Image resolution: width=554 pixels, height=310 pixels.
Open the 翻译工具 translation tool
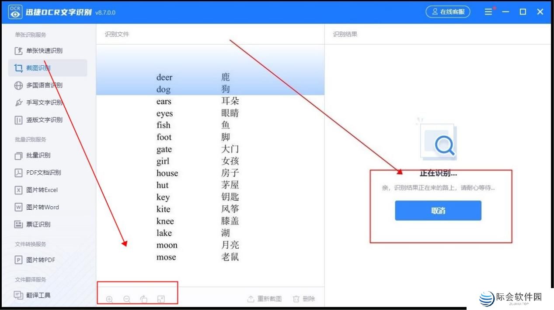pos(39,295)
